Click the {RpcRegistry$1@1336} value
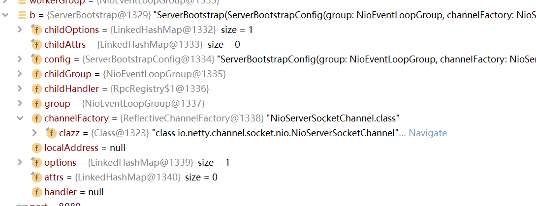The height and width of the screenshot is (206, 536). 159,89
